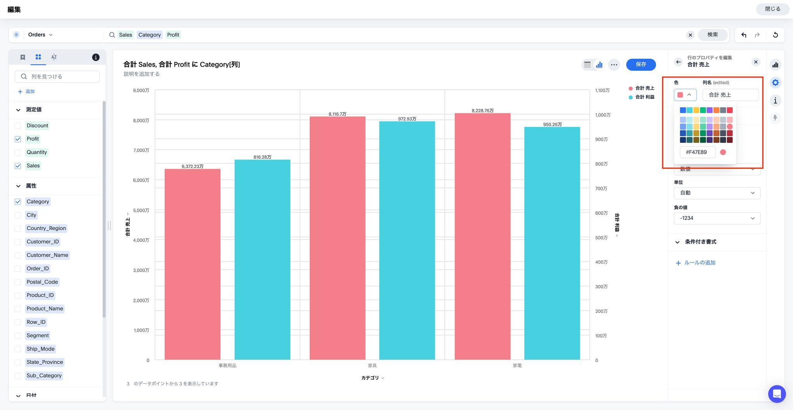Check the Customer_ID checkbox
Screen dimensions: 793x410
click(18, 242)
